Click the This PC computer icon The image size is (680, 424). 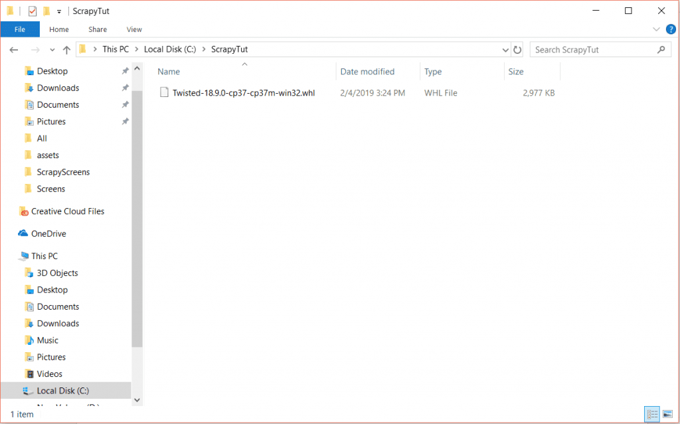[x=23, y=257]
